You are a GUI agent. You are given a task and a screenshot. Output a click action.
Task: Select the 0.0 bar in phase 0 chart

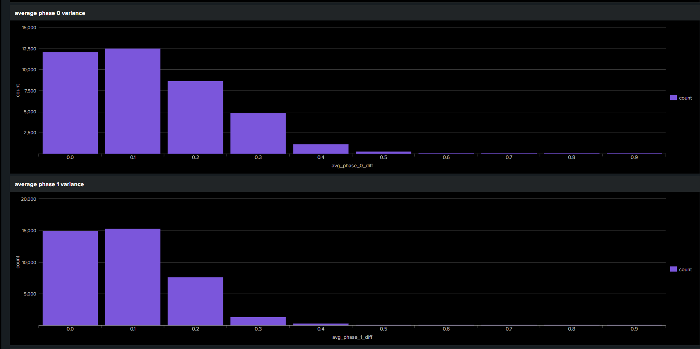click(70, 103)
